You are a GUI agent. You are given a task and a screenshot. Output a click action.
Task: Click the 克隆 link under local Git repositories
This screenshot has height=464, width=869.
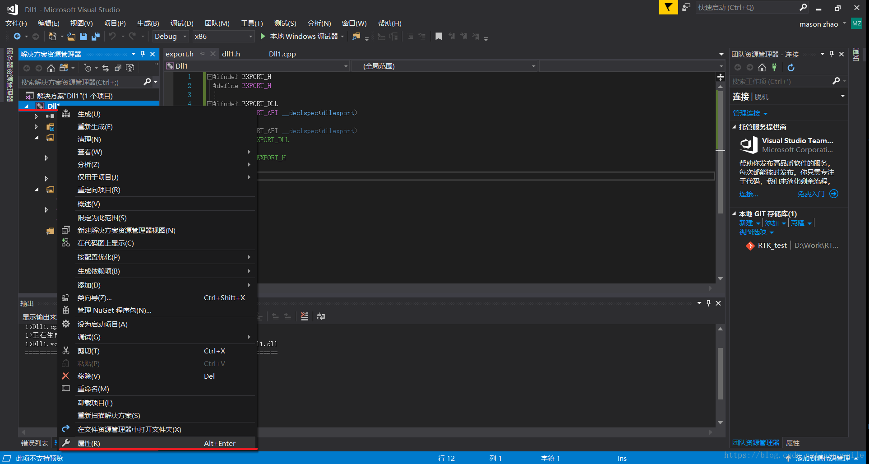coord(797,223)
